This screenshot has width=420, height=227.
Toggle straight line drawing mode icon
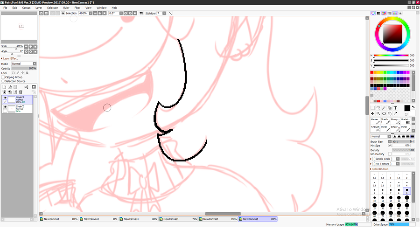coord(170,13)
